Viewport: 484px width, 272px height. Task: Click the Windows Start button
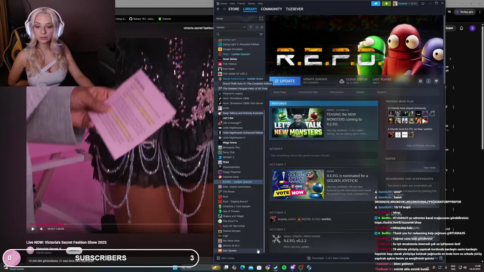click(175, 267)
